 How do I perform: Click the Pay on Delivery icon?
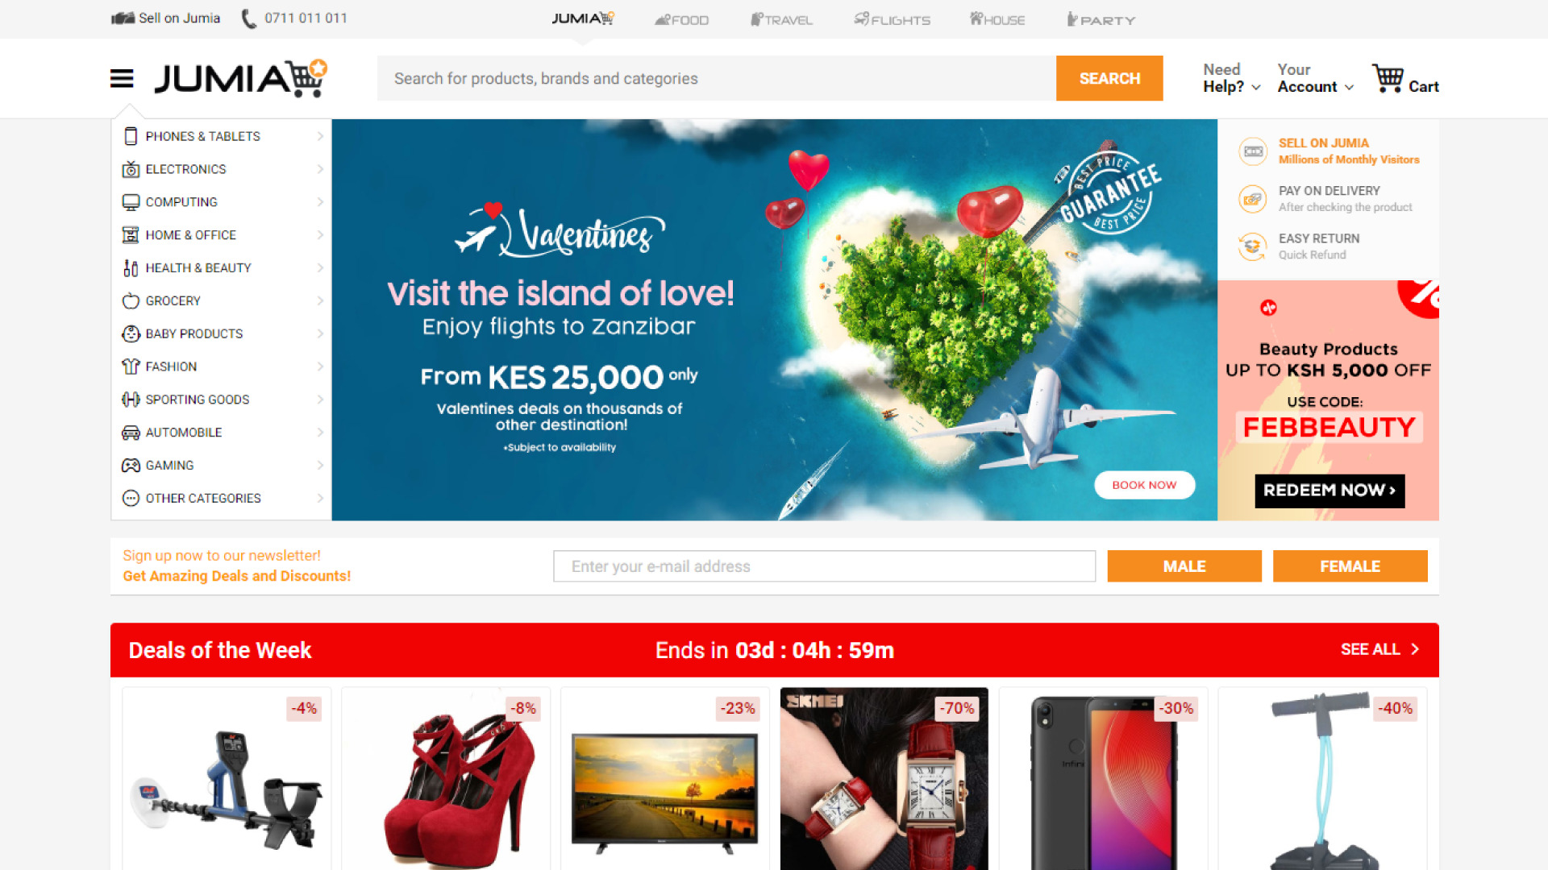[x=1253, y=198]
